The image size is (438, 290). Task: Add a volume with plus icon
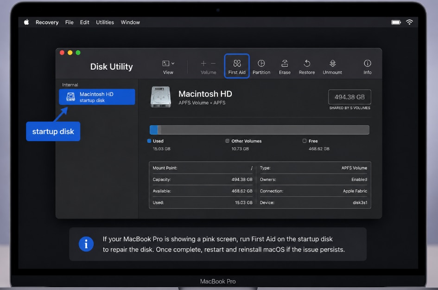(x=203, y=64)
